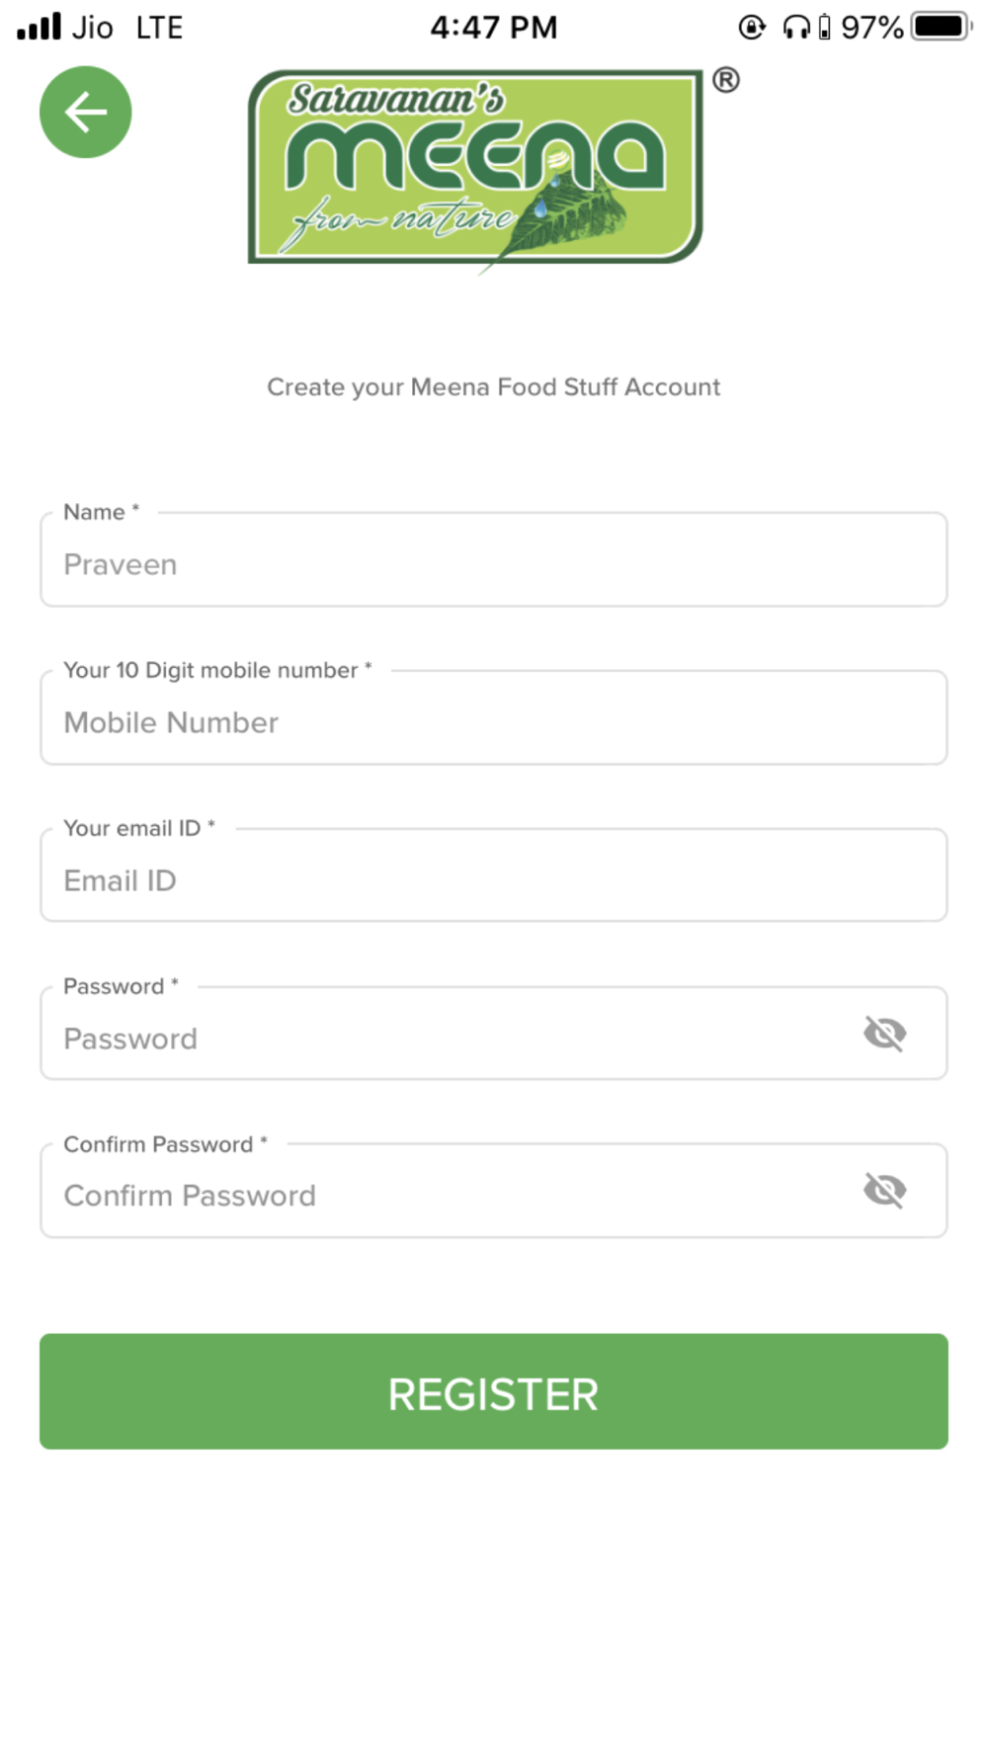
Task: Tap the green back arrow button
Action: click(x=86, y=112)
